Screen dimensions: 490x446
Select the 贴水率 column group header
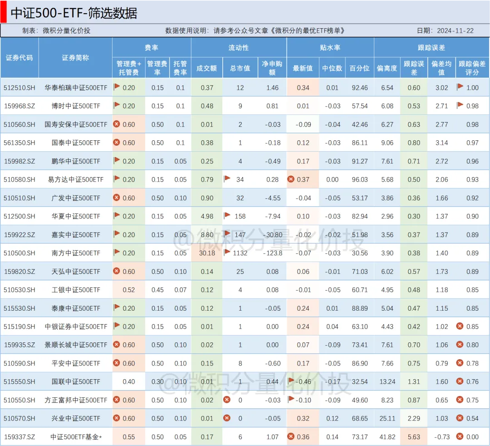click(330, 47)
